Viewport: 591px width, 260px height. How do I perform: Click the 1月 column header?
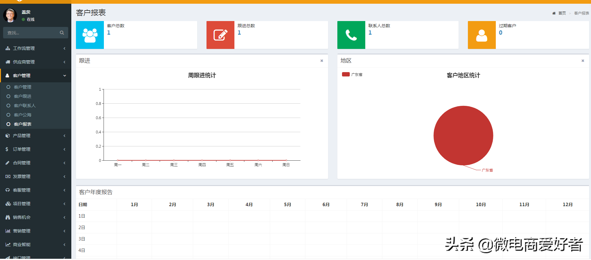click(134, 205)
